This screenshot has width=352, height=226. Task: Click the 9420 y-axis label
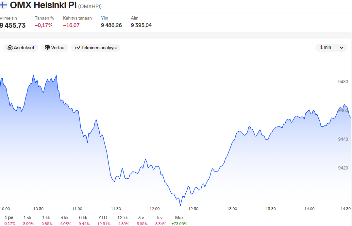[x=343, y=168]
